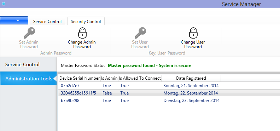Sort by Device Serial Number column header
The height and width of the screenshot is (131, 280).
[x=80, y=78]
